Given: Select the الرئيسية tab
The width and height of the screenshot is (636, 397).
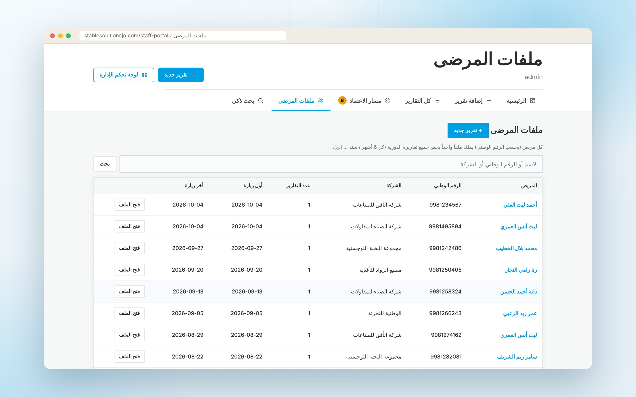Looking at the screenshot, I should pyautogui.click(x=521, y=101).
